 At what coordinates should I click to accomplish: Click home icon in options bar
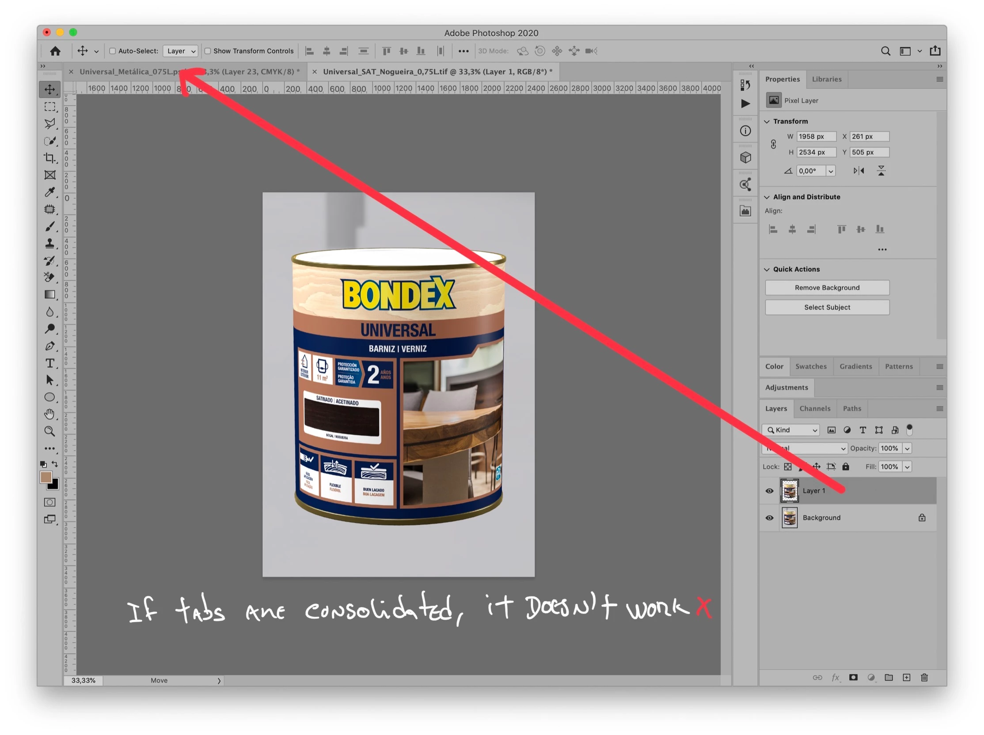point(55,51)
